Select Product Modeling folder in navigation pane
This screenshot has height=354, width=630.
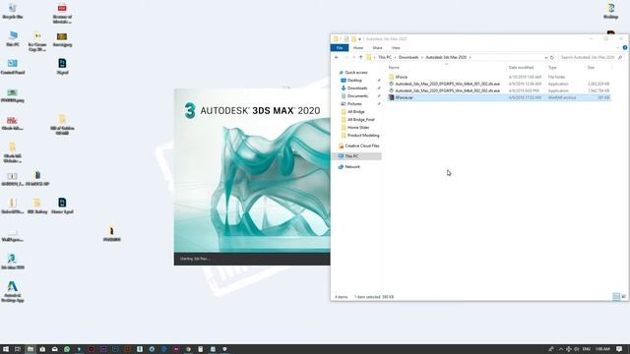tap(363, 136)
